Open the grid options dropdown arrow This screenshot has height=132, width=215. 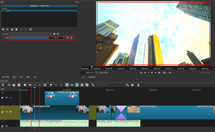coord(167,73)
